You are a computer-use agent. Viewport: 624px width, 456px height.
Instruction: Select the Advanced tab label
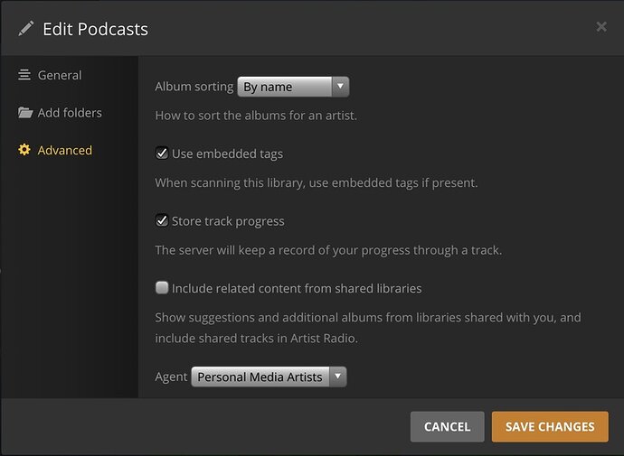[64, 150]
